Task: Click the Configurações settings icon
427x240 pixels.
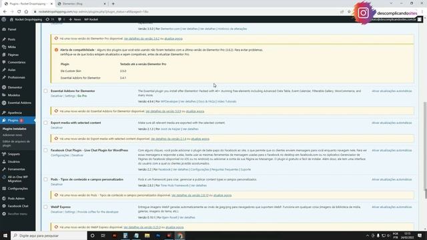Action: [4, 189]
